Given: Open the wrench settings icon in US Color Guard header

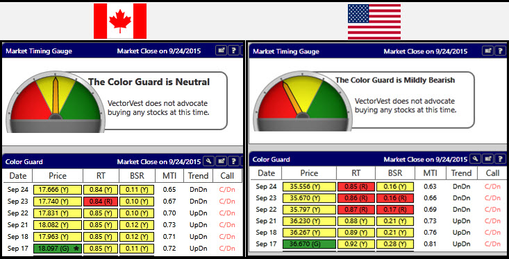Looking at the screenshot, I should (x=476, y=159).
